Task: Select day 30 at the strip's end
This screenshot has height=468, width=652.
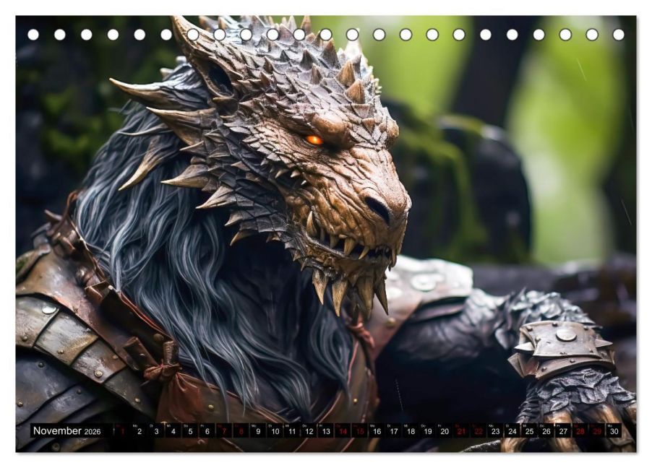Action: tap(614, 431)
